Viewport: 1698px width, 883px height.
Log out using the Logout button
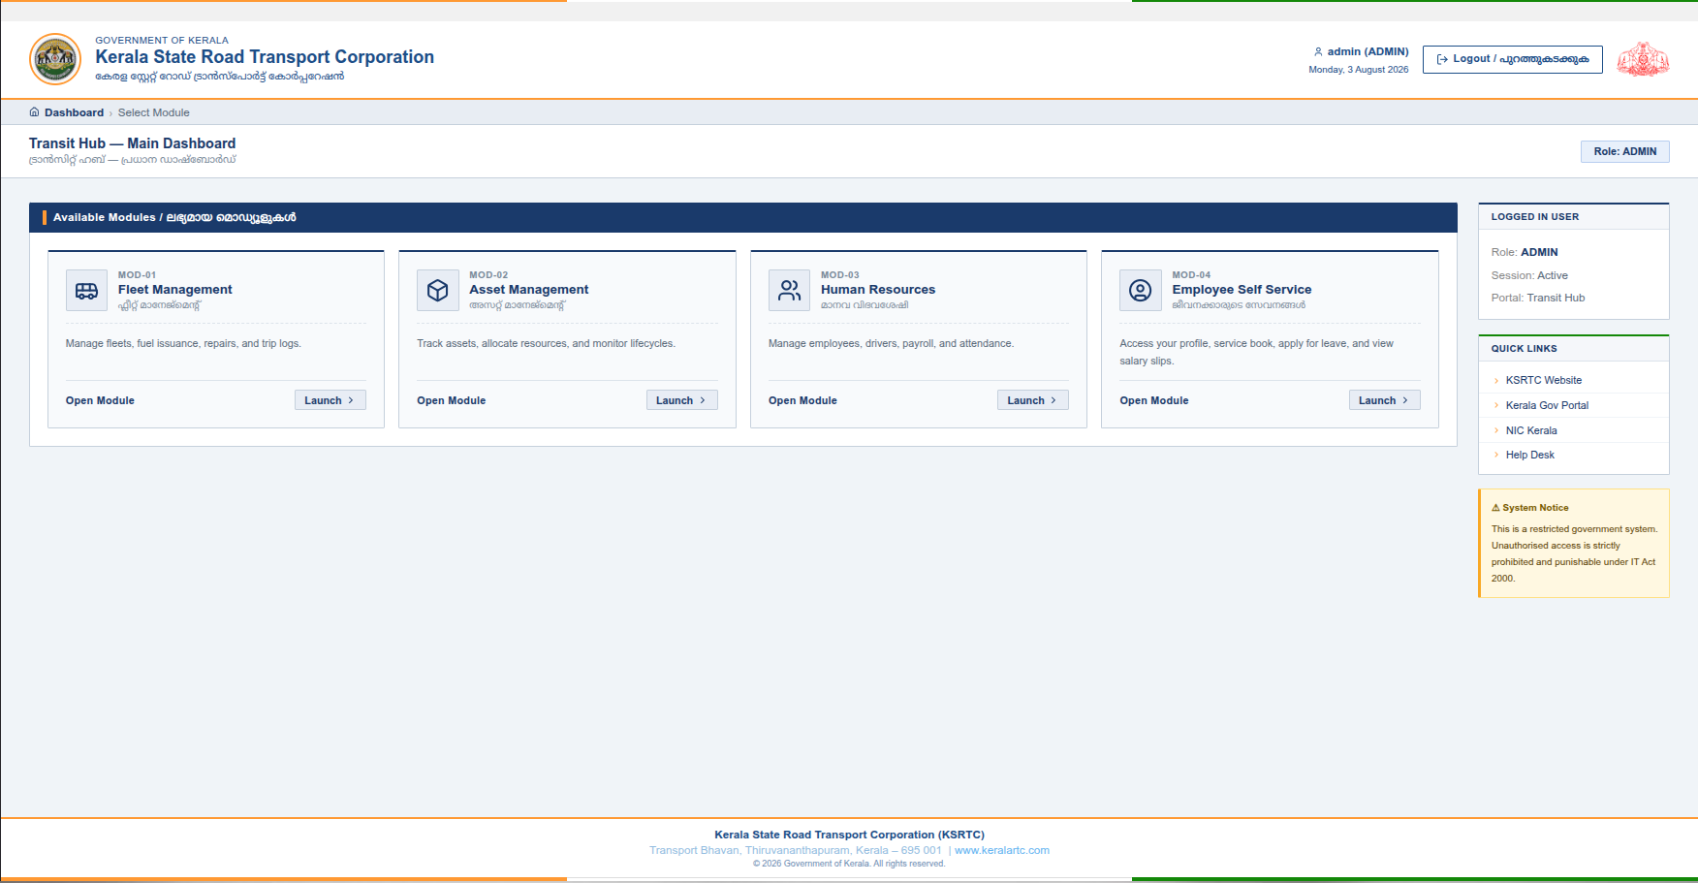pyautogui.click(x=1512, y=59)
